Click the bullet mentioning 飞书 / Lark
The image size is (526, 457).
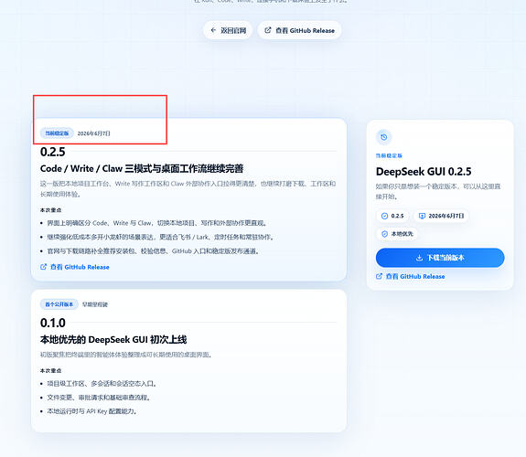click(161, 237)
